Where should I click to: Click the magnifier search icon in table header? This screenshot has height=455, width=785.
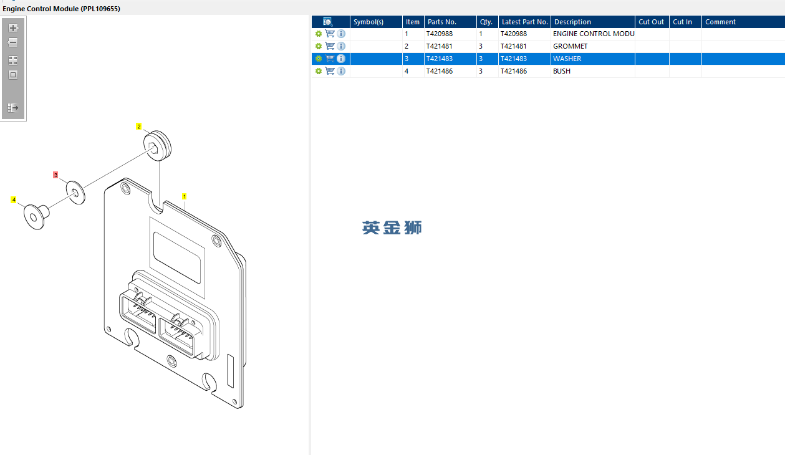pyautogui.click(x=328, y=22)
